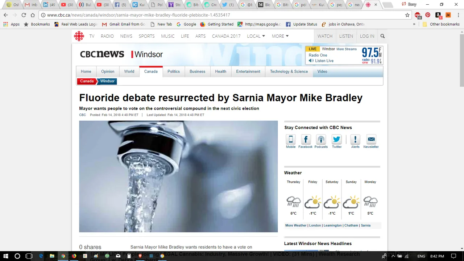Click the Alerts exclamation icon
Screen dimensions: 464x261
355,139
